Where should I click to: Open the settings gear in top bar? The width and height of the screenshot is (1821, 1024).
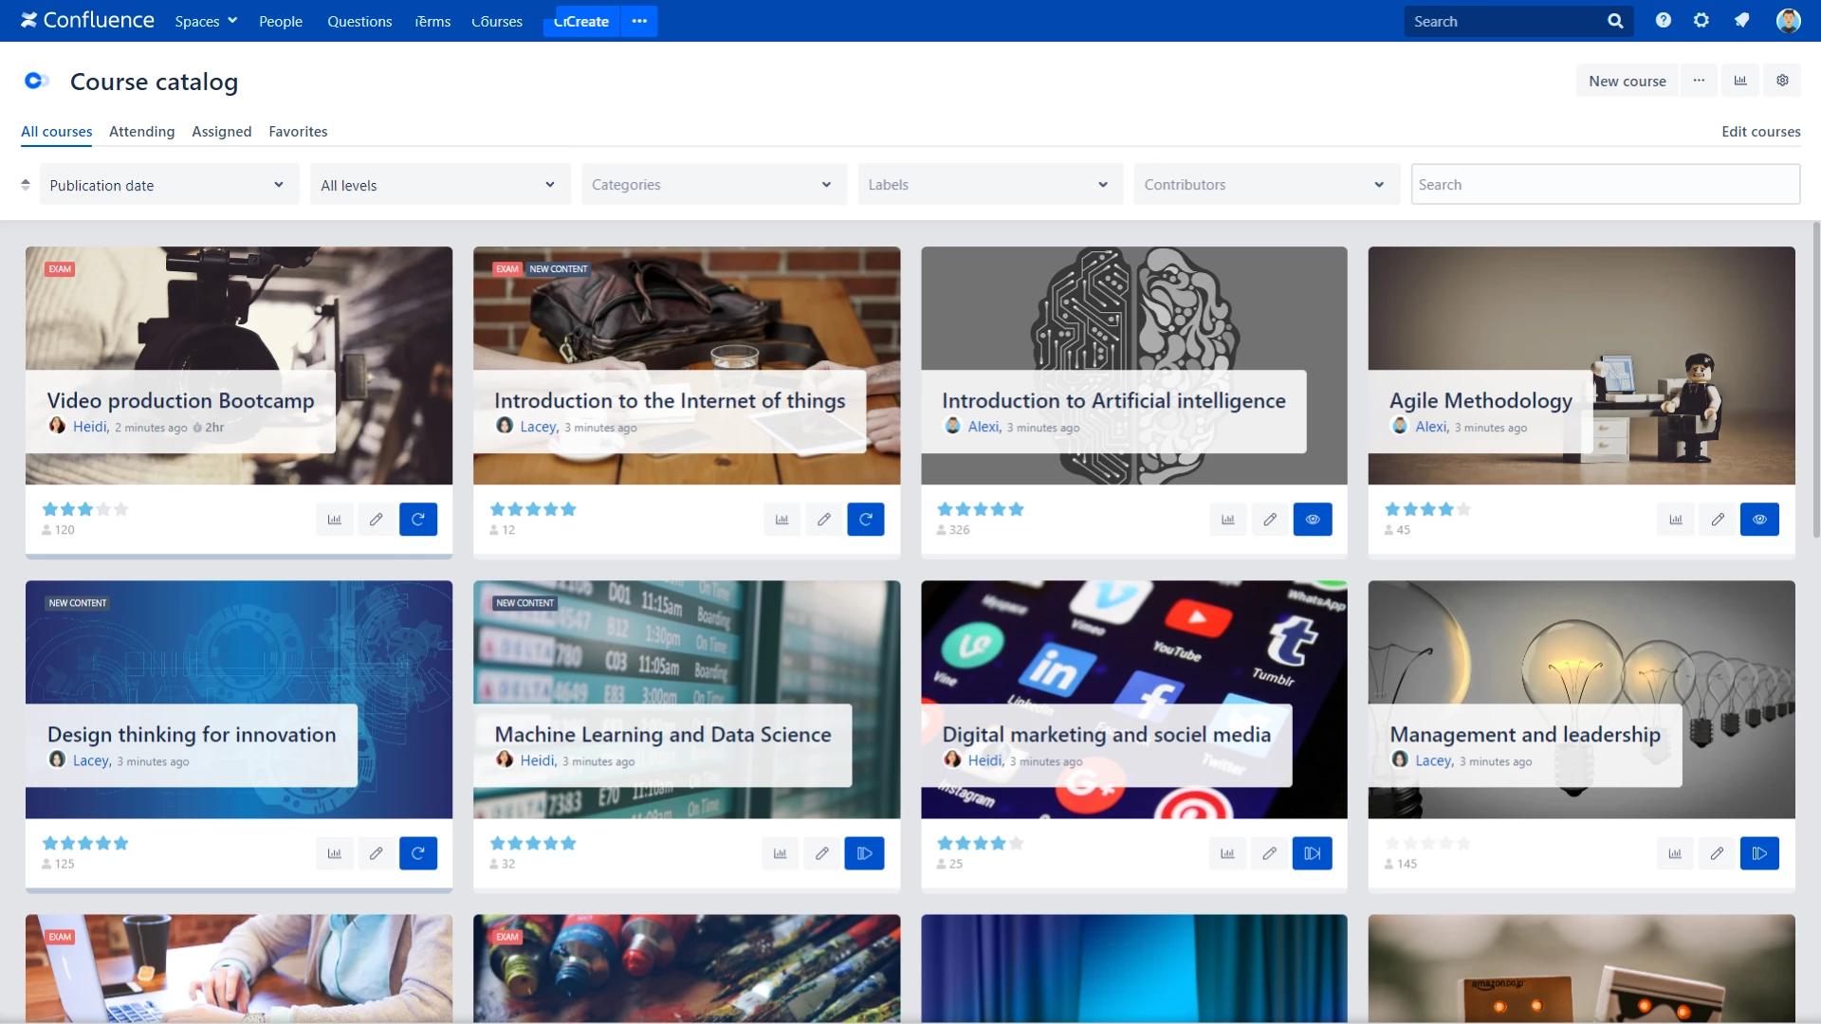1701,20
